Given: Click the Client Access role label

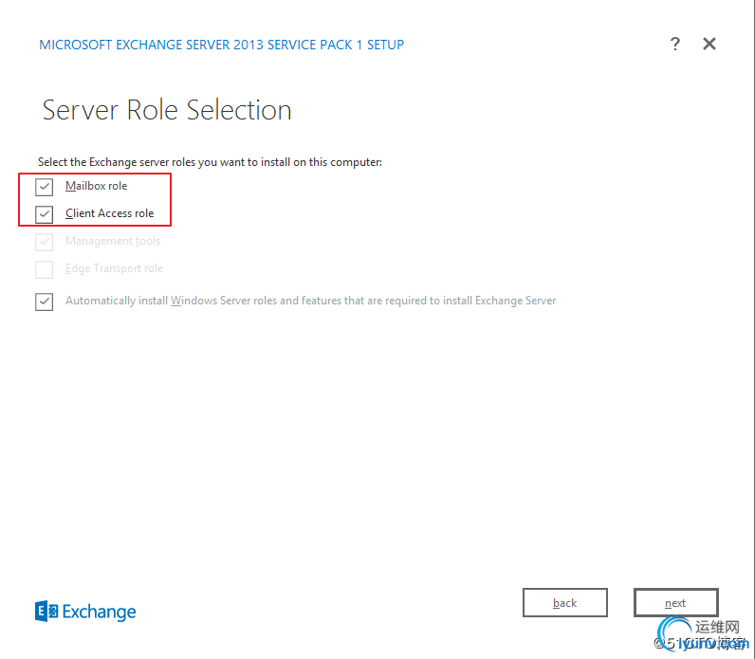Looking at the screenshot, I should [x=110, y=213].
